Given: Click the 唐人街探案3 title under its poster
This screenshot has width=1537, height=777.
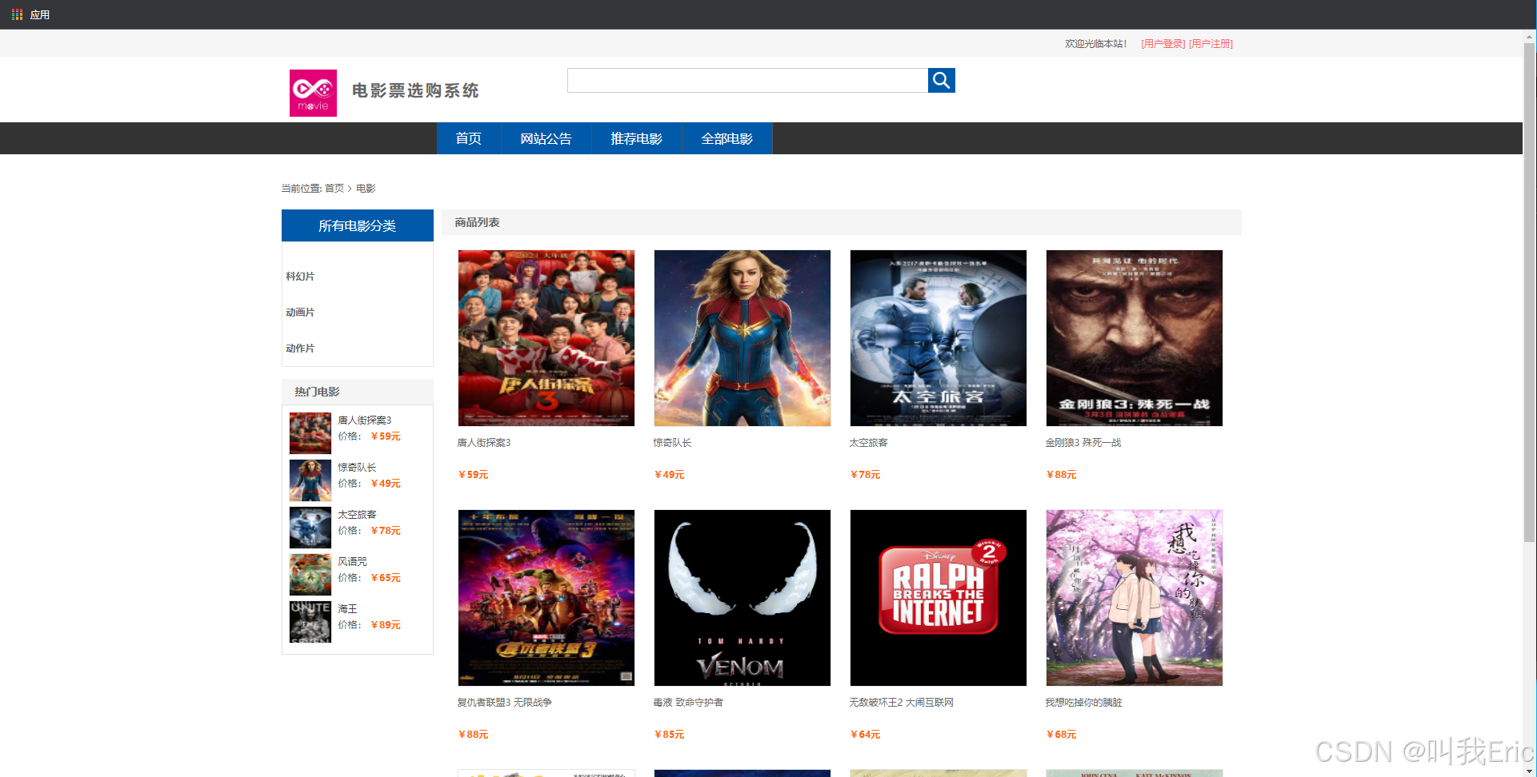Looking at the screenshot, I should coord(484,443).
